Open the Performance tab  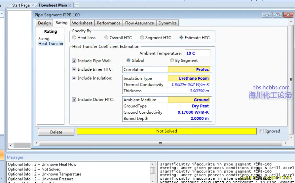[x=108, y=23]
